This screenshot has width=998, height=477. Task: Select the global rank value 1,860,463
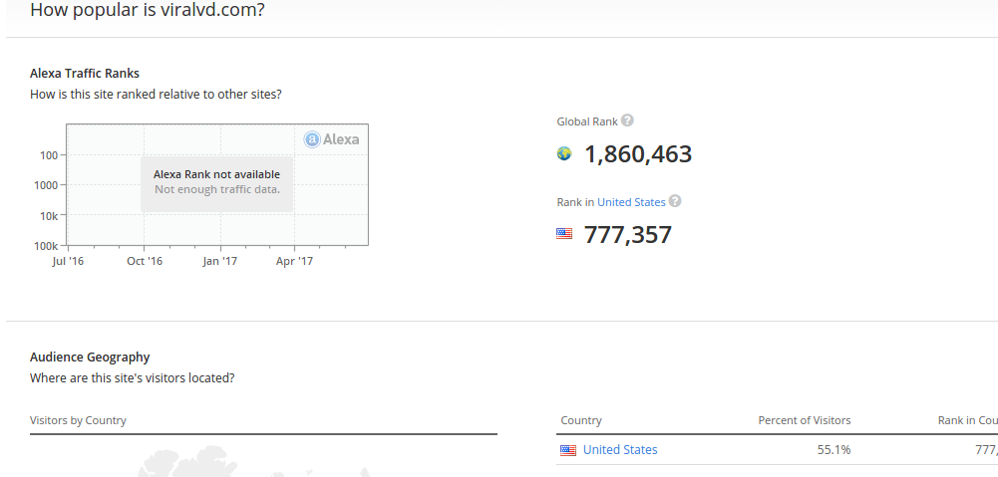pyautogui.click(x=638, y=154)
